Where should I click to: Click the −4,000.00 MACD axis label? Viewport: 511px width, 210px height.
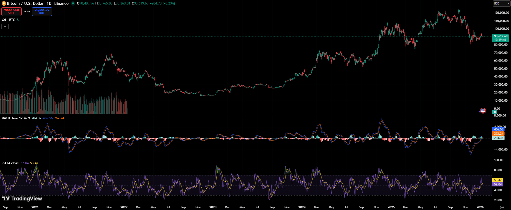[501, 149]
